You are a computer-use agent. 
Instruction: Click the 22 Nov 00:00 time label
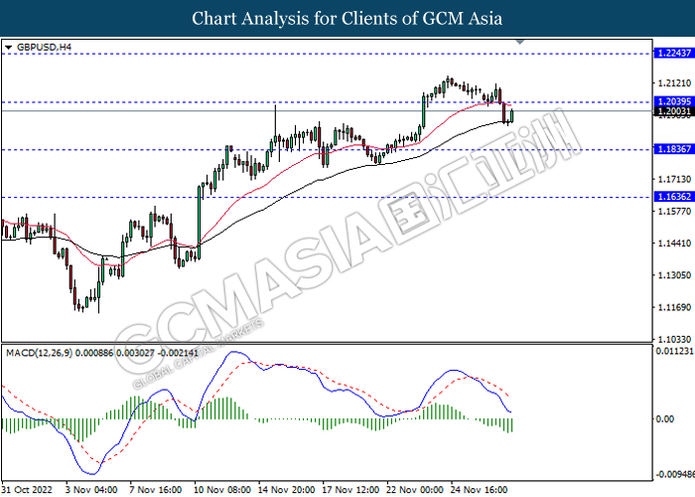click(415, 489)
